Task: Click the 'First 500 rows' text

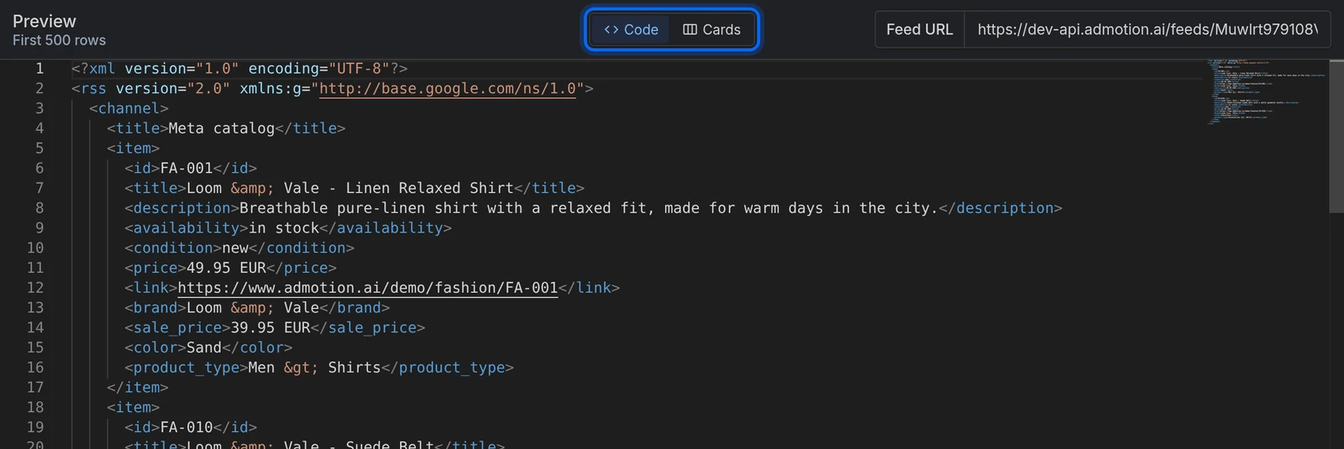Action: (59, 40)
